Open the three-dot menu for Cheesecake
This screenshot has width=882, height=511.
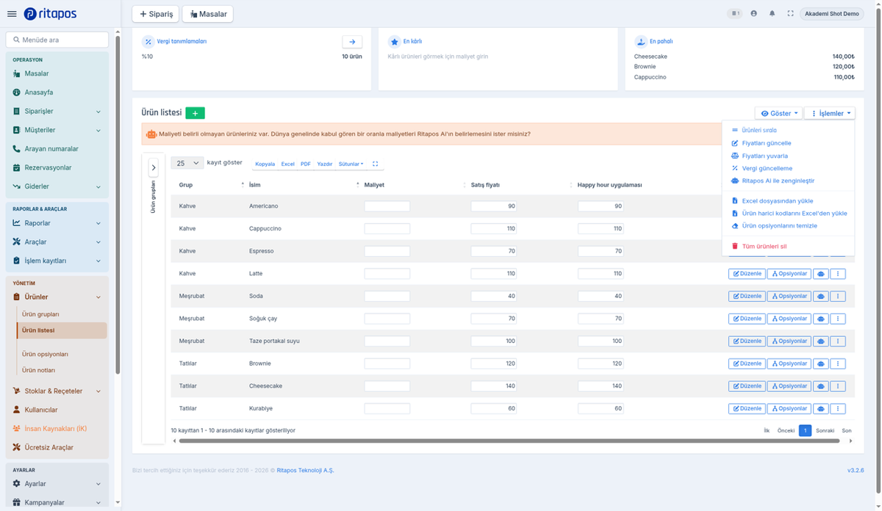tap(838, 386)
